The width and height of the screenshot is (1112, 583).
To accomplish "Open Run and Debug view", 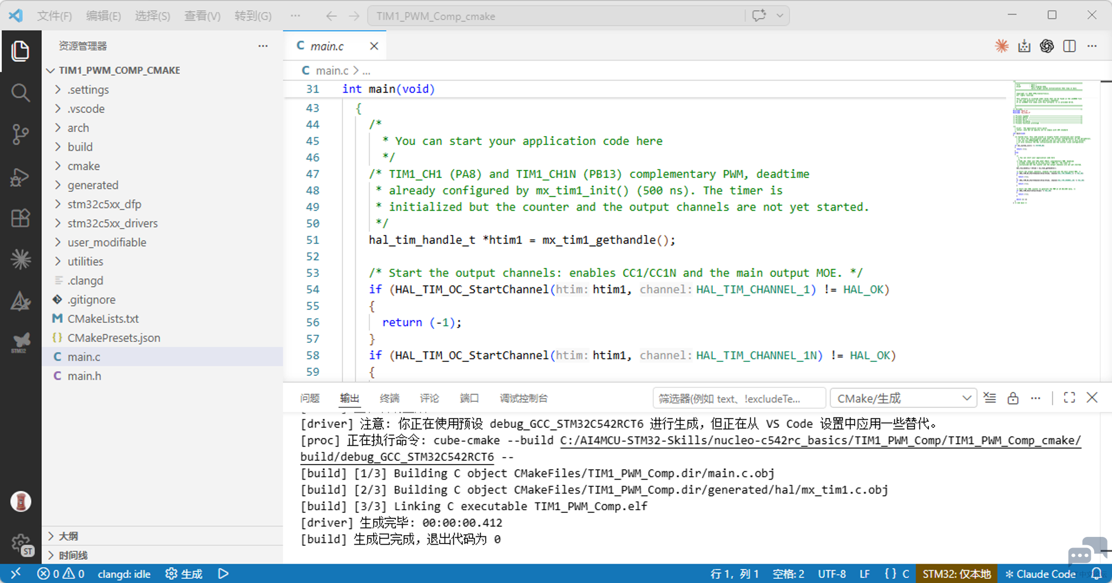I will 21,177.
